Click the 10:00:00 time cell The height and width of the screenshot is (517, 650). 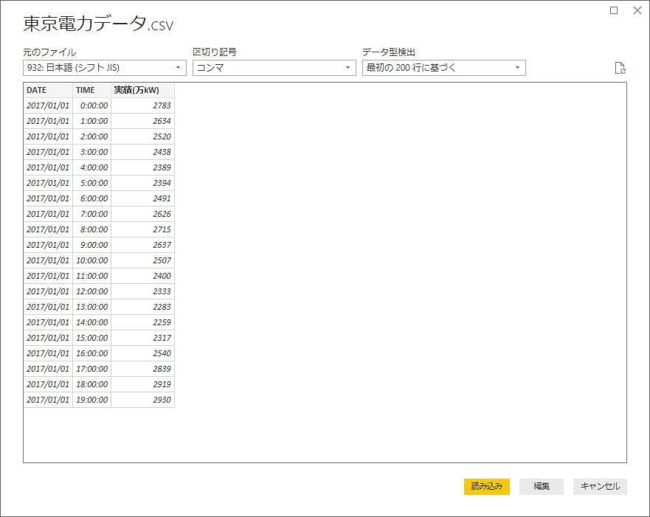[x=92, y=260]
